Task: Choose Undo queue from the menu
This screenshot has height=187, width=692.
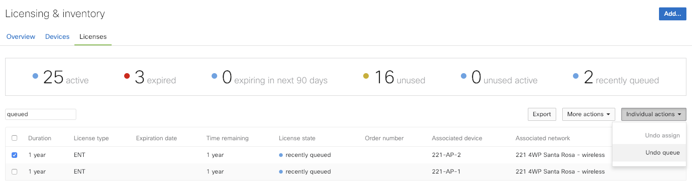Action: click(x=662, y=153)
